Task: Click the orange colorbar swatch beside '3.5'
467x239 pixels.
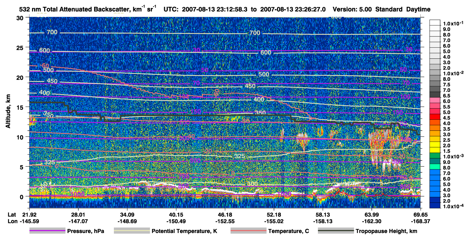Action: (435, 128)
